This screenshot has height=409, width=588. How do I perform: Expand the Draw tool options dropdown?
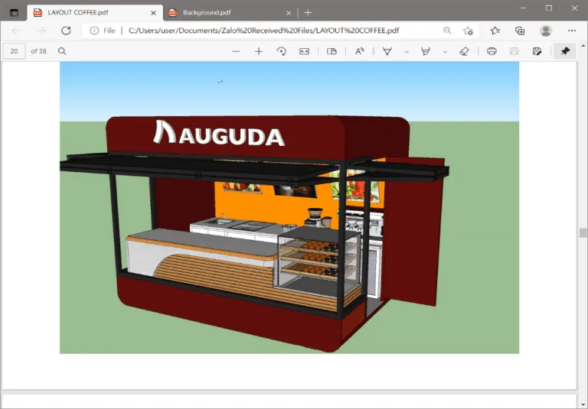[406, 51]
